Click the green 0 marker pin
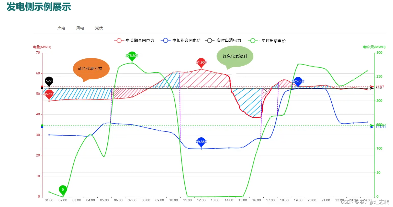Image resolution: width=393 pixels, height=207 pixels. (63, 190)
